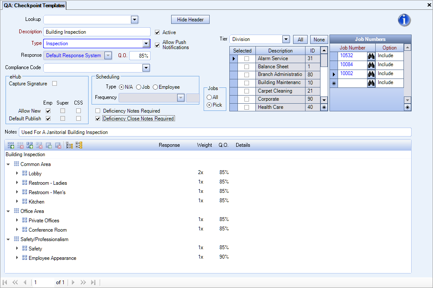Uncheck the Active checkbox
This screenshot has height=288, width=433.
click(157, 32)
